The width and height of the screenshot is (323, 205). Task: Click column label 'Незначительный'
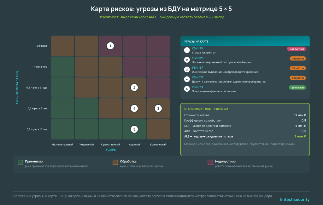pyautogui.click(x=62, y=145)
